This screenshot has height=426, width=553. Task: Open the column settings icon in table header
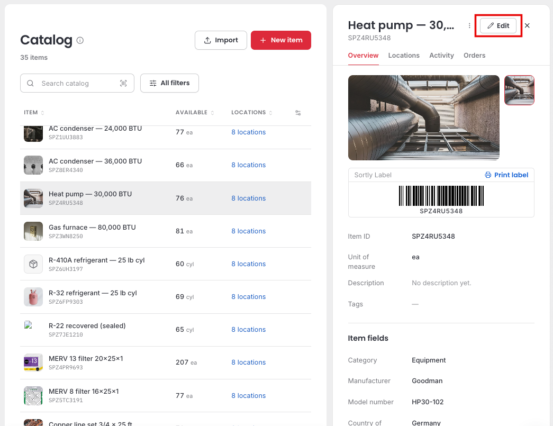(x=298, y=113)
